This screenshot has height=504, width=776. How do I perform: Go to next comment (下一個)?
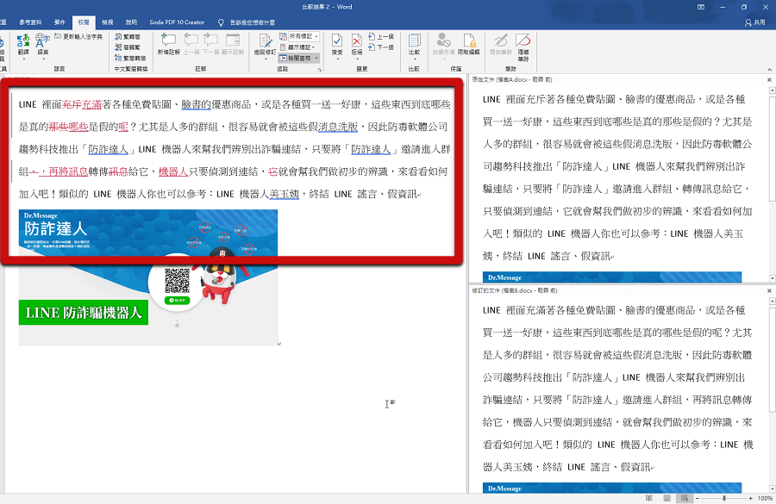[211, 44]
